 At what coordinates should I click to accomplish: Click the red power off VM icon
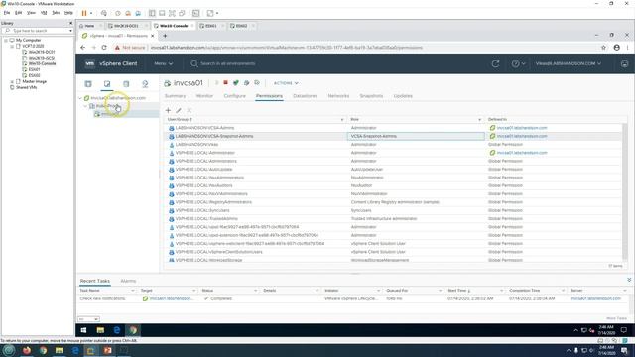coord(225,83)
